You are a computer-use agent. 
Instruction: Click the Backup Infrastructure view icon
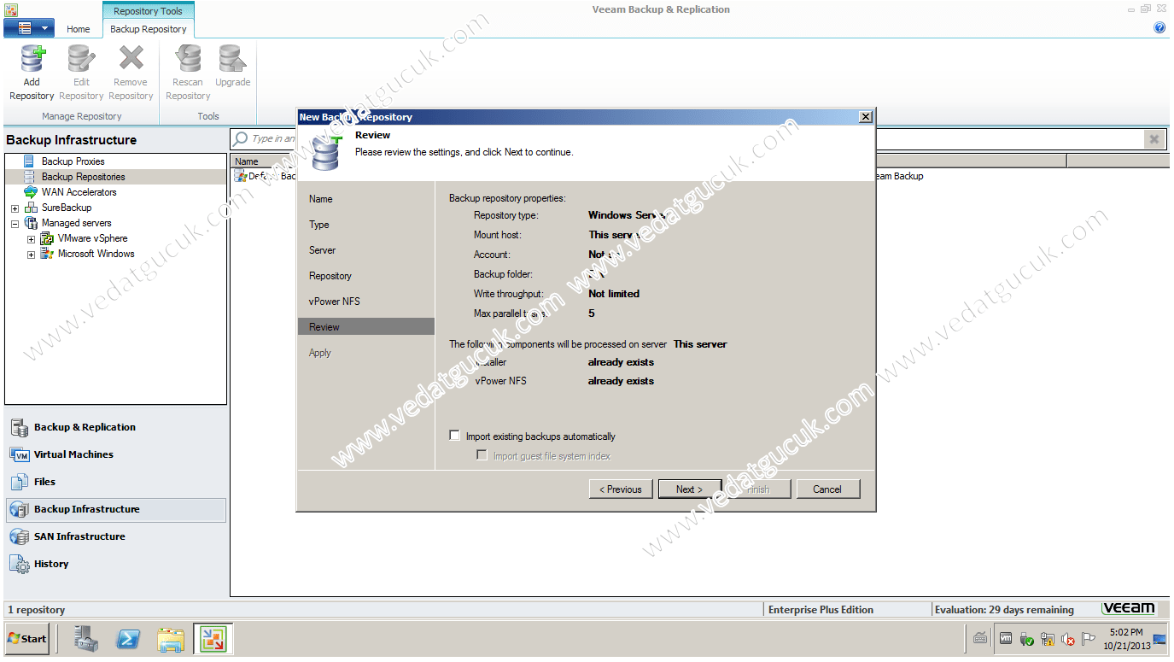pyautogui.click(x=19, y=510)
